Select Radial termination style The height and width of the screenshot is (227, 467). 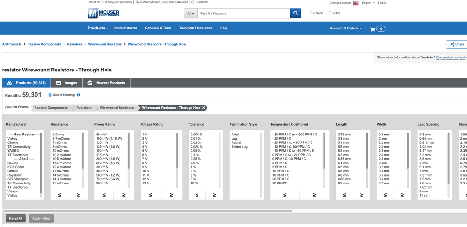coord(236,143)
